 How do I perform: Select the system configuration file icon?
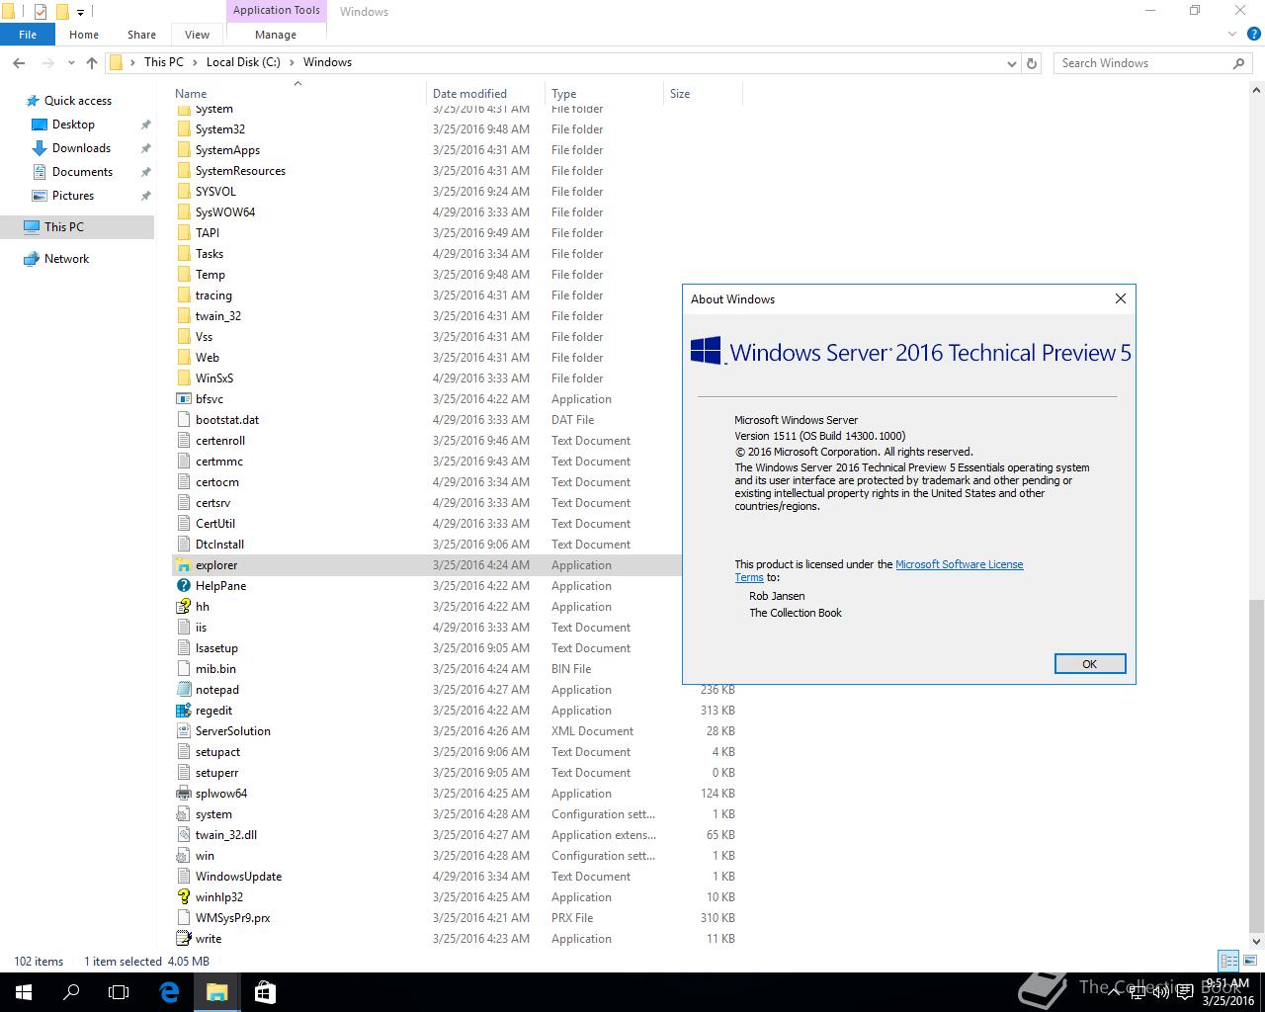click(183, 814)
